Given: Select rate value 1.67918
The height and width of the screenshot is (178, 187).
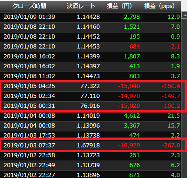Looking at the screenshot, I should point(88,145).
